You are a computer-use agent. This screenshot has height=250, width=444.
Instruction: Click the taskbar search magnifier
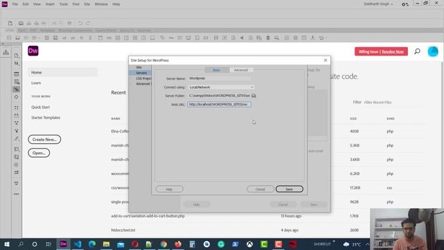click(21, 244)
